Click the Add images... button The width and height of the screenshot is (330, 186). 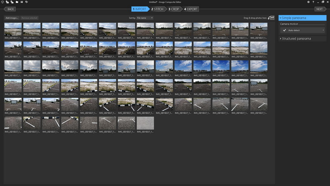[12, 18]
